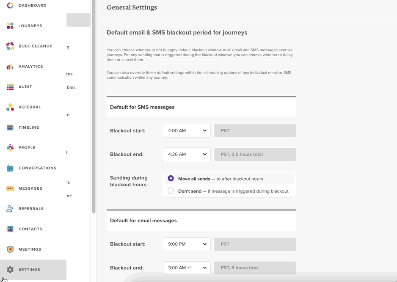Click the Conversations bot icon
The width and height of the screenshot is (397, 282).
pos(10,168)
